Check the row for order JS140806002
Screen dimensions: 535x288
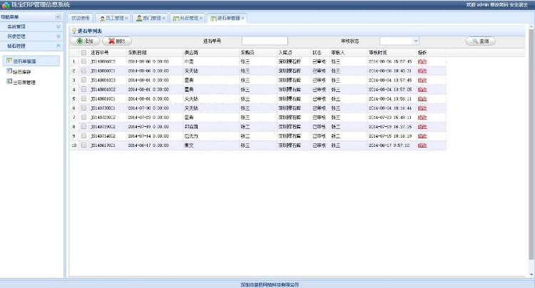(x=83, y=61)
